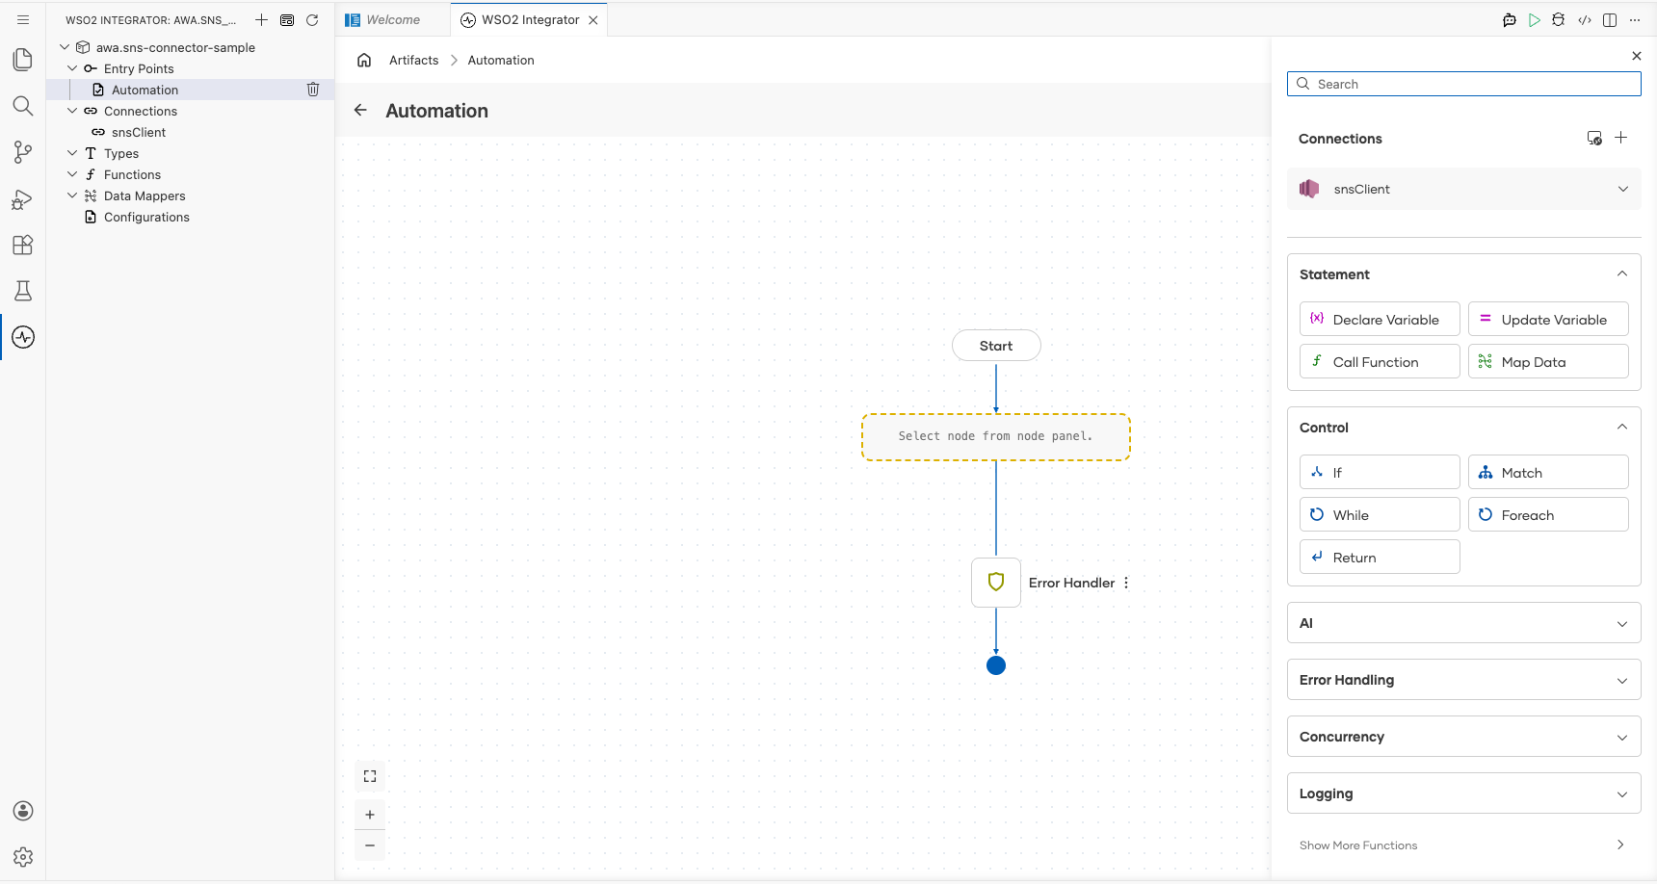Close the WSO2 Integrator tab

point(593,19)
